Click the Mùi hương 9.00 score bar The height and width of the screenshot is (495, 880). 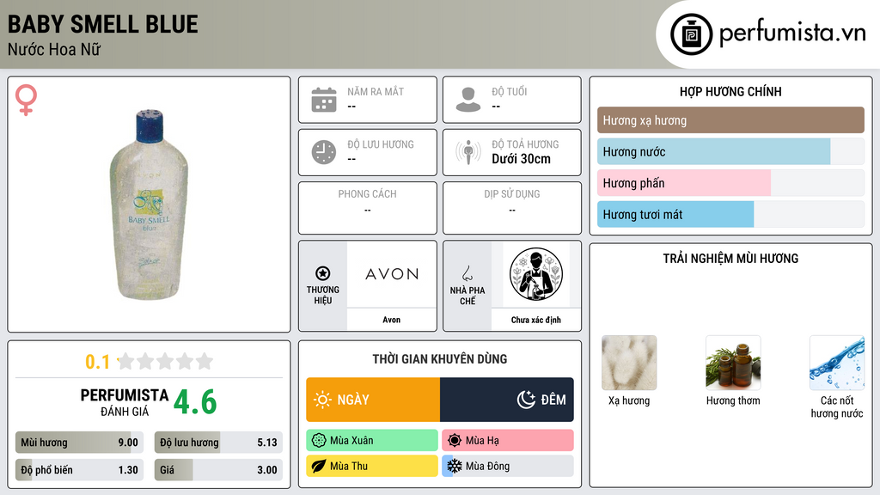79,443
